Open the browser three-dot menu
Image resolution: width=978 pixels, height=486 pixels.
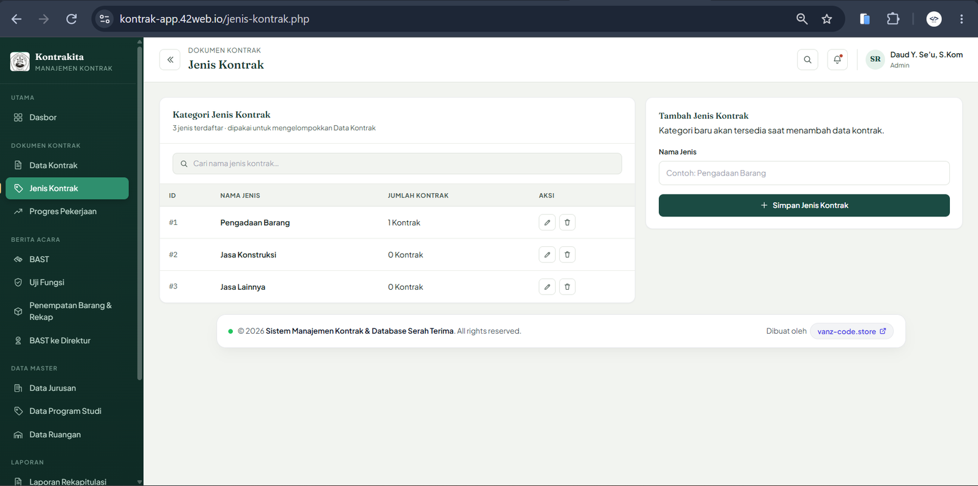pos(961,19)
